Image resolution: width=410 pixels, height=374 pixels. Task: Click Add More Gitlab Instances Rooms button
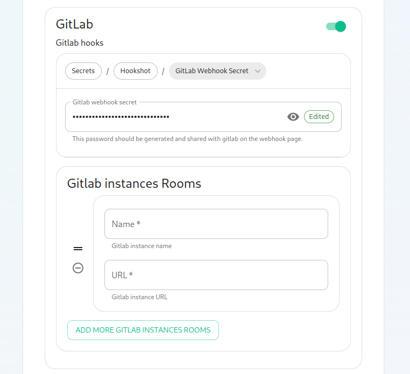pos(143,330)
